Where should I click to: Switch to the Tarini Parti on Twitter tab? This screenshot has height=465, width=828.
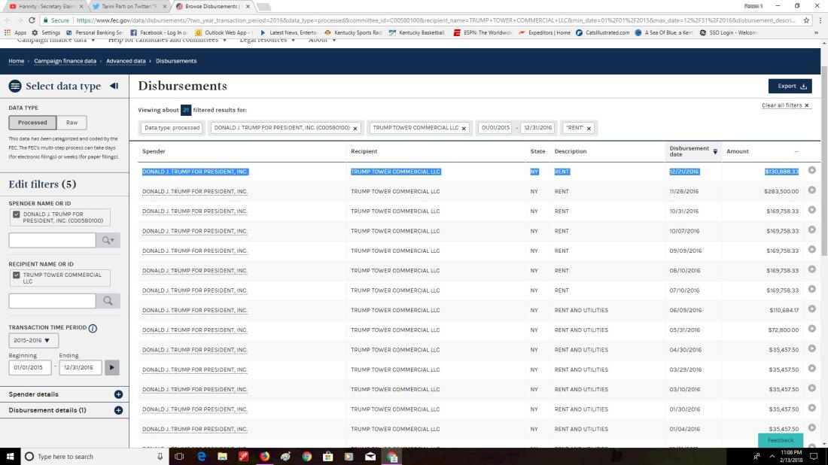(x=129, y=6)
